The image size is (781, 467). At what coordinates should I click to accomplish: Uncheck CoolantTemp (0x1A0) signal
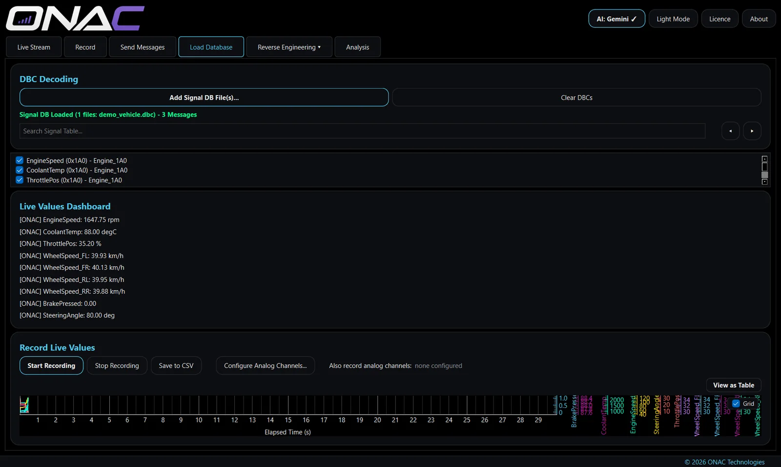pos(20,170)
